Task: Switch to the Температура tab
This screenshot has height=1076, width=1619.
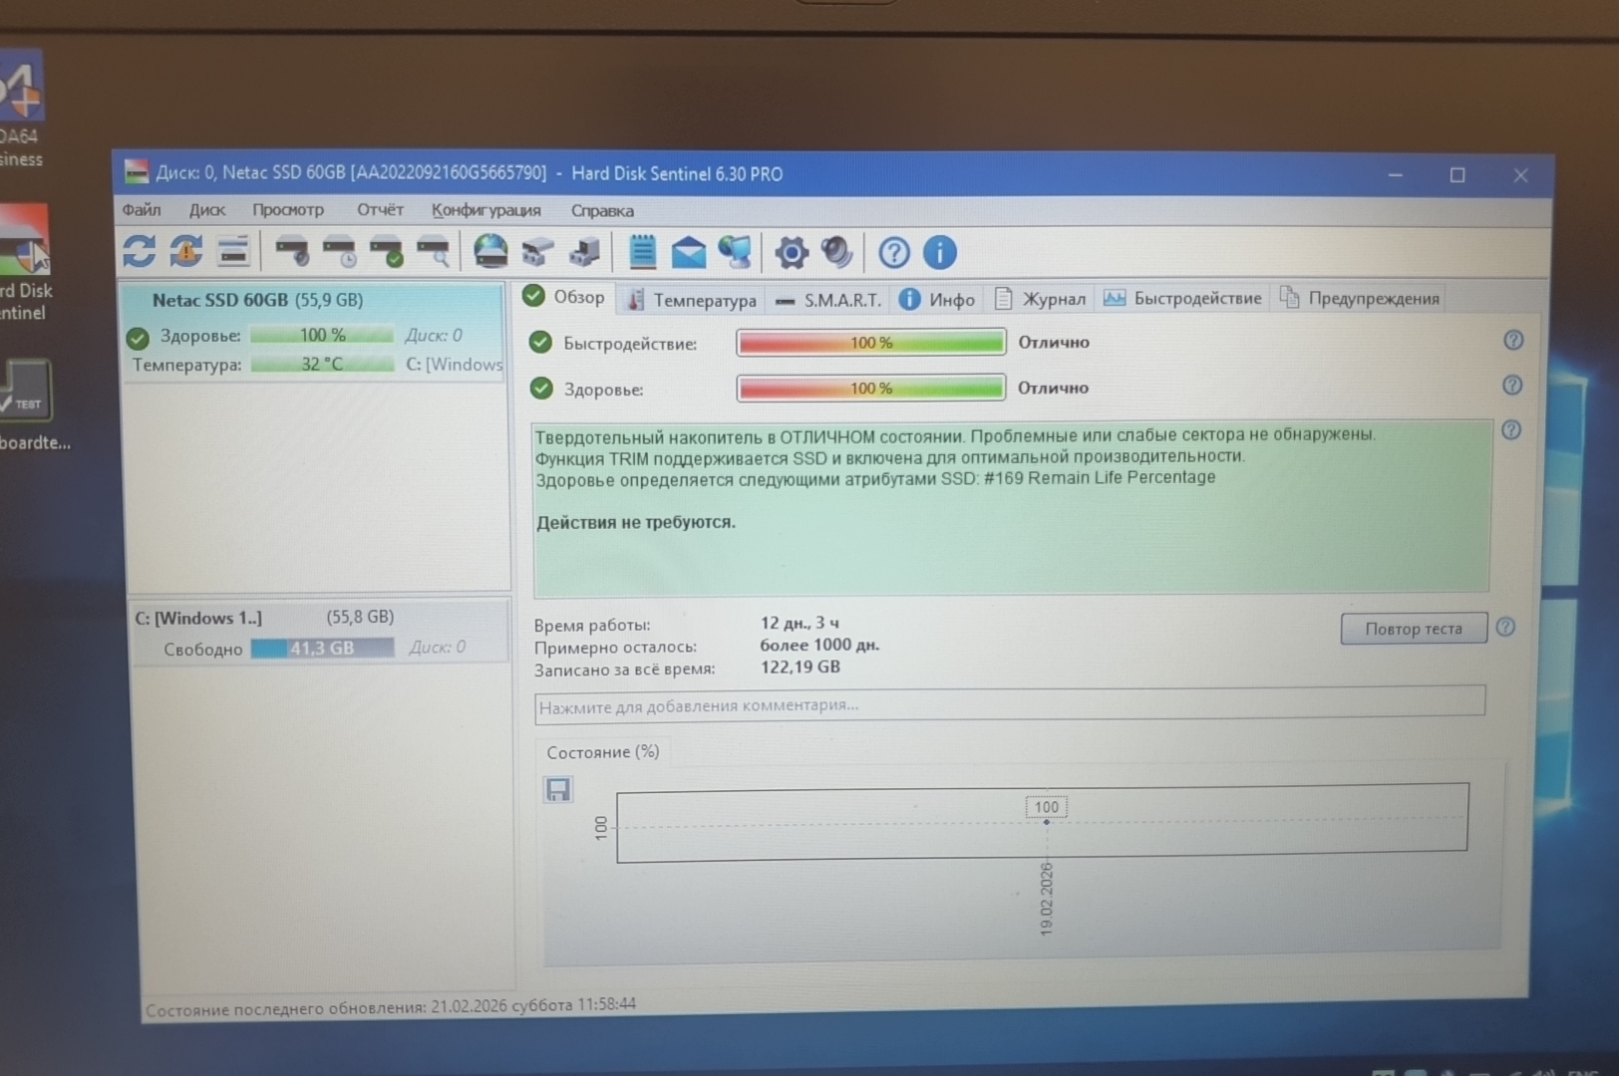Action: point(692,299)
